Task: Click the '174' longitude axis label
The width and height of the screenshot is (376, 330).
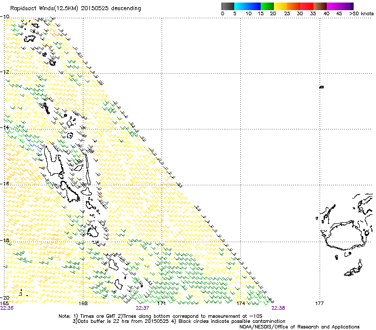Action: (x=240, y=304)
